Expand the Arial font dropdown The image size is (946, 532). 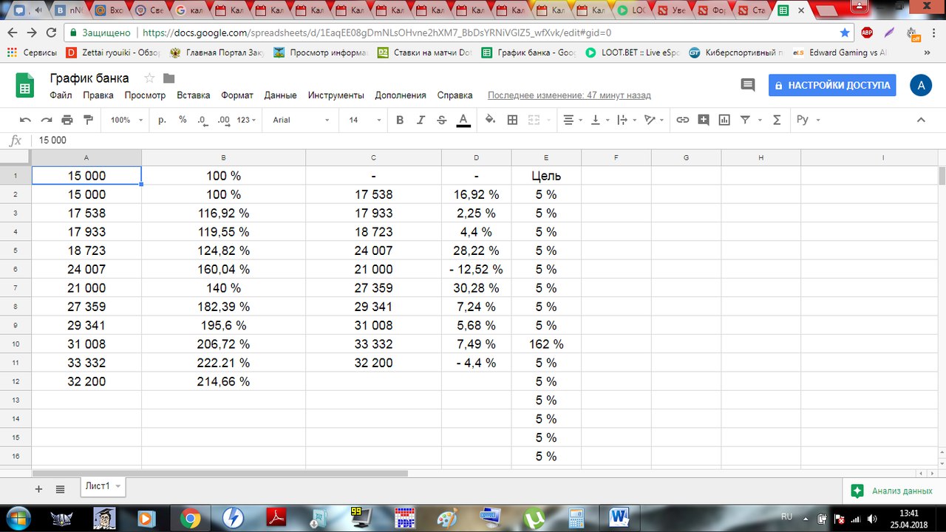pyautogui.click(x=301, y=120)
